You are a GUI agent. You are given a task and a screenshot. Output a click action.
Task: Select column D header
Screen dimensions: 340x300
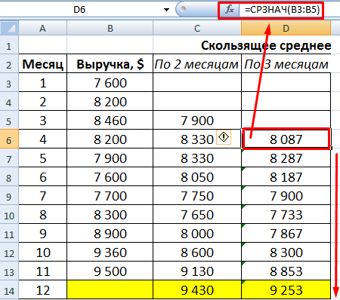click(286, 28)
